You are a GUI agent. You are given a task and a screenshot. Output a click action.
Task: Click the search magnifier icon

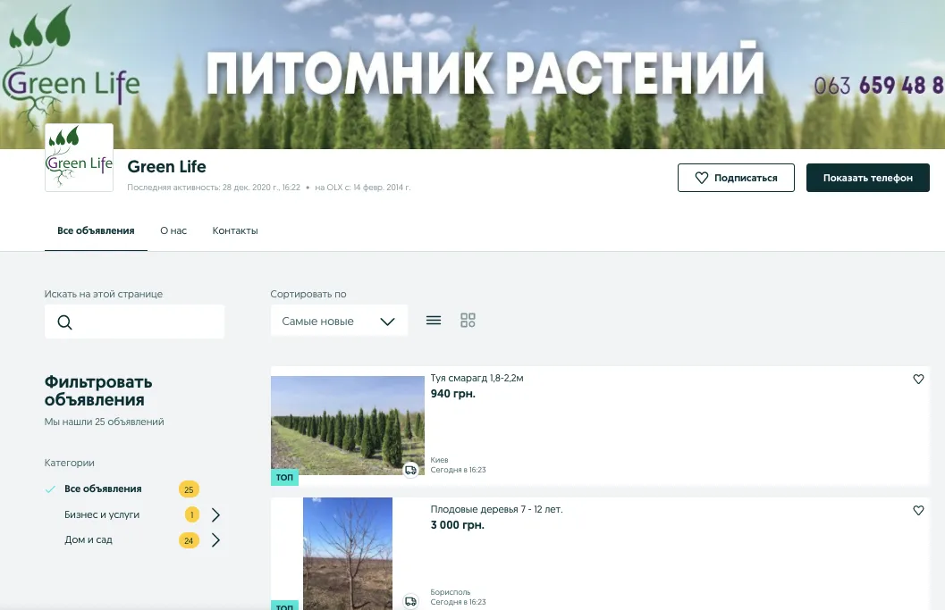click(x=64, y=322)
